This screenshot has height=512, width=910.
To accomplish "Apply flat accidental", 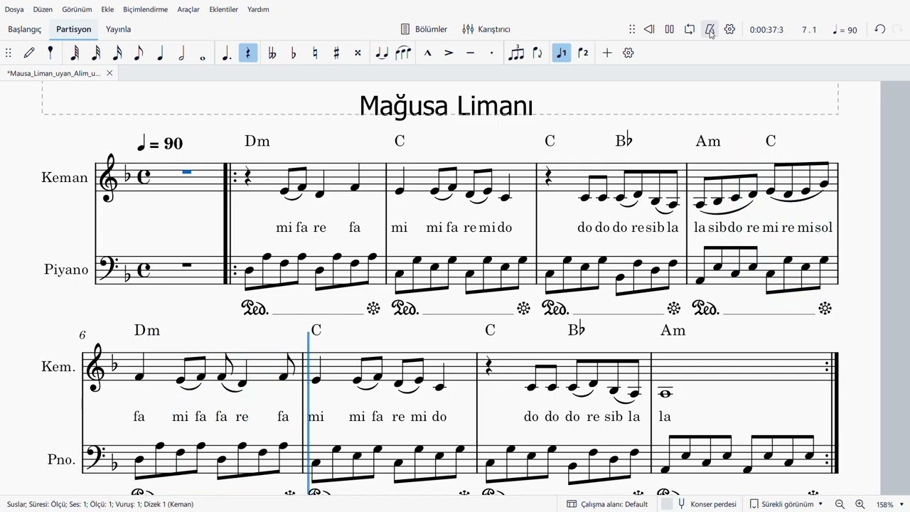I will [x=294, y=53].
